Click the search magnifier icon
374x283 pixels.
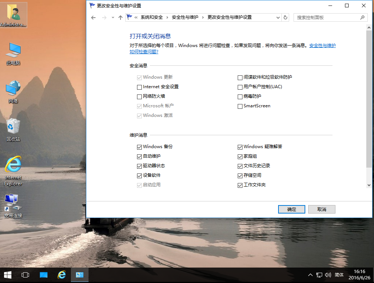[362, 17]
